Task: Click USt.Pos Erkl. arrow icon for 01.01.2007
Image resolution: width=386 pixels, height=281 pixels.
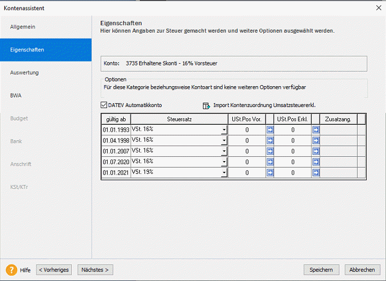Action: click(x=316, y=151)
